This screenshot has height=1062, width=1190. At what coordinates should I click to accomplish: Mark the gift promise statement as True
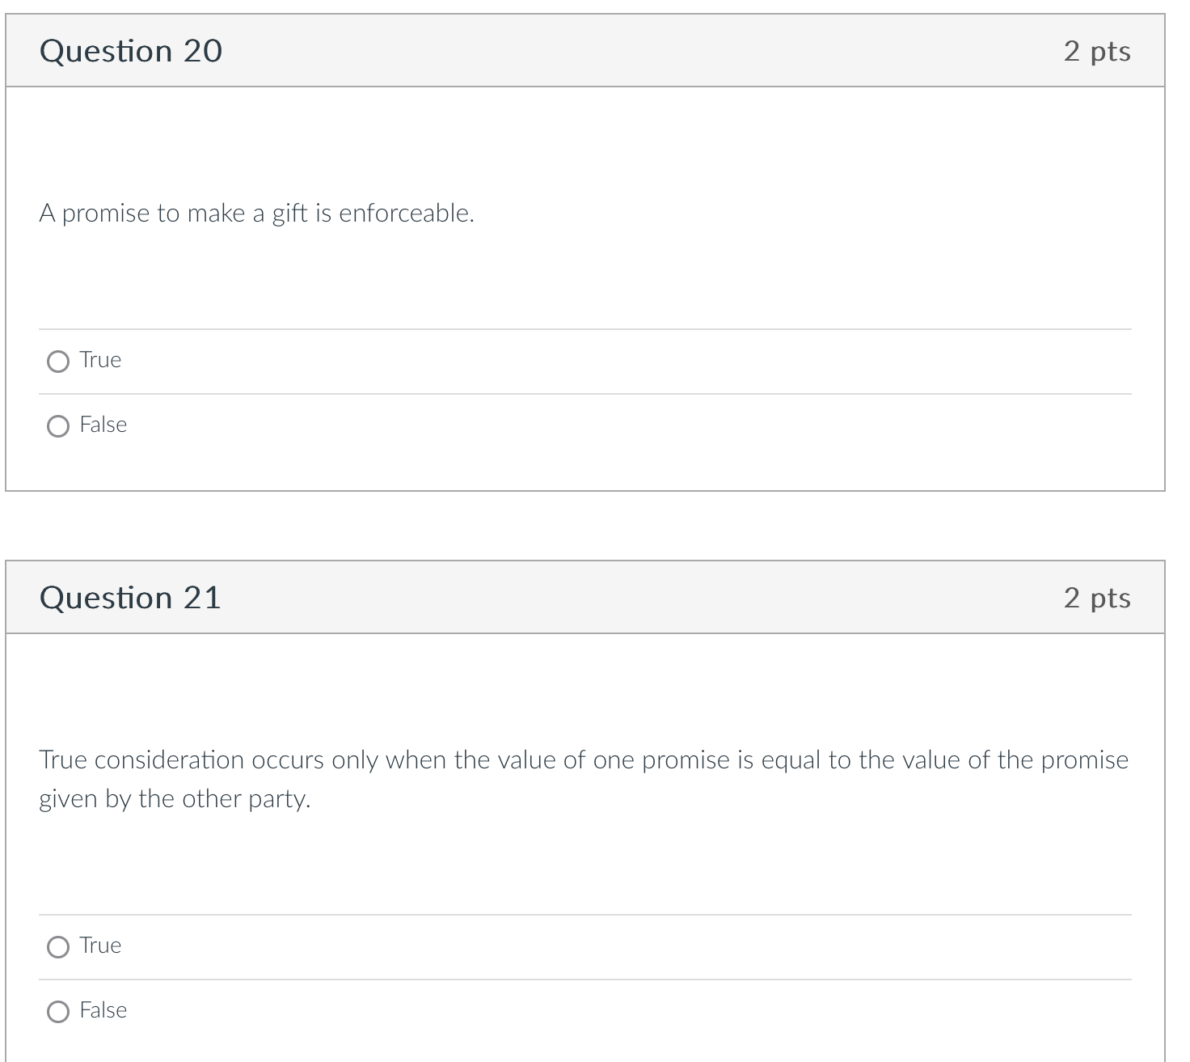(x=57, y=362)
